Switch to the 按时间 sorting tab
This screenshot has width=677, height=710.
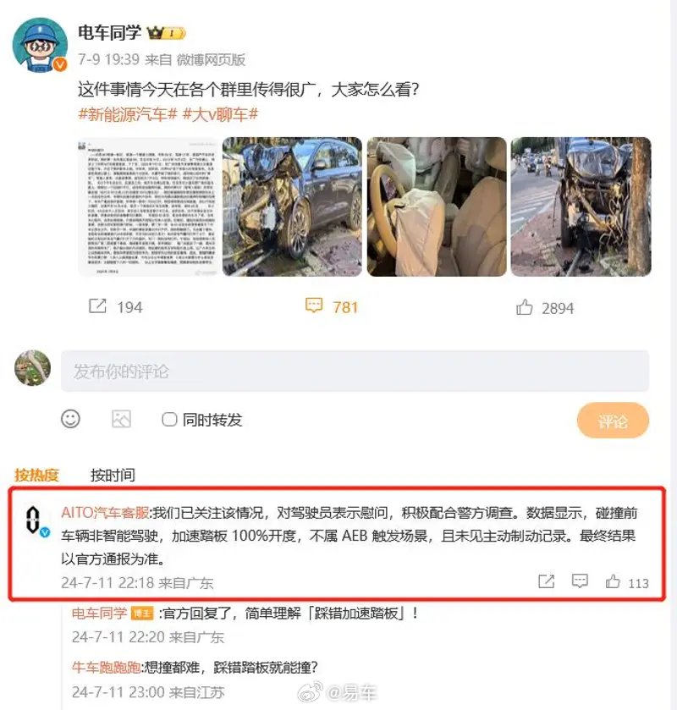click(x=113, y=475)
